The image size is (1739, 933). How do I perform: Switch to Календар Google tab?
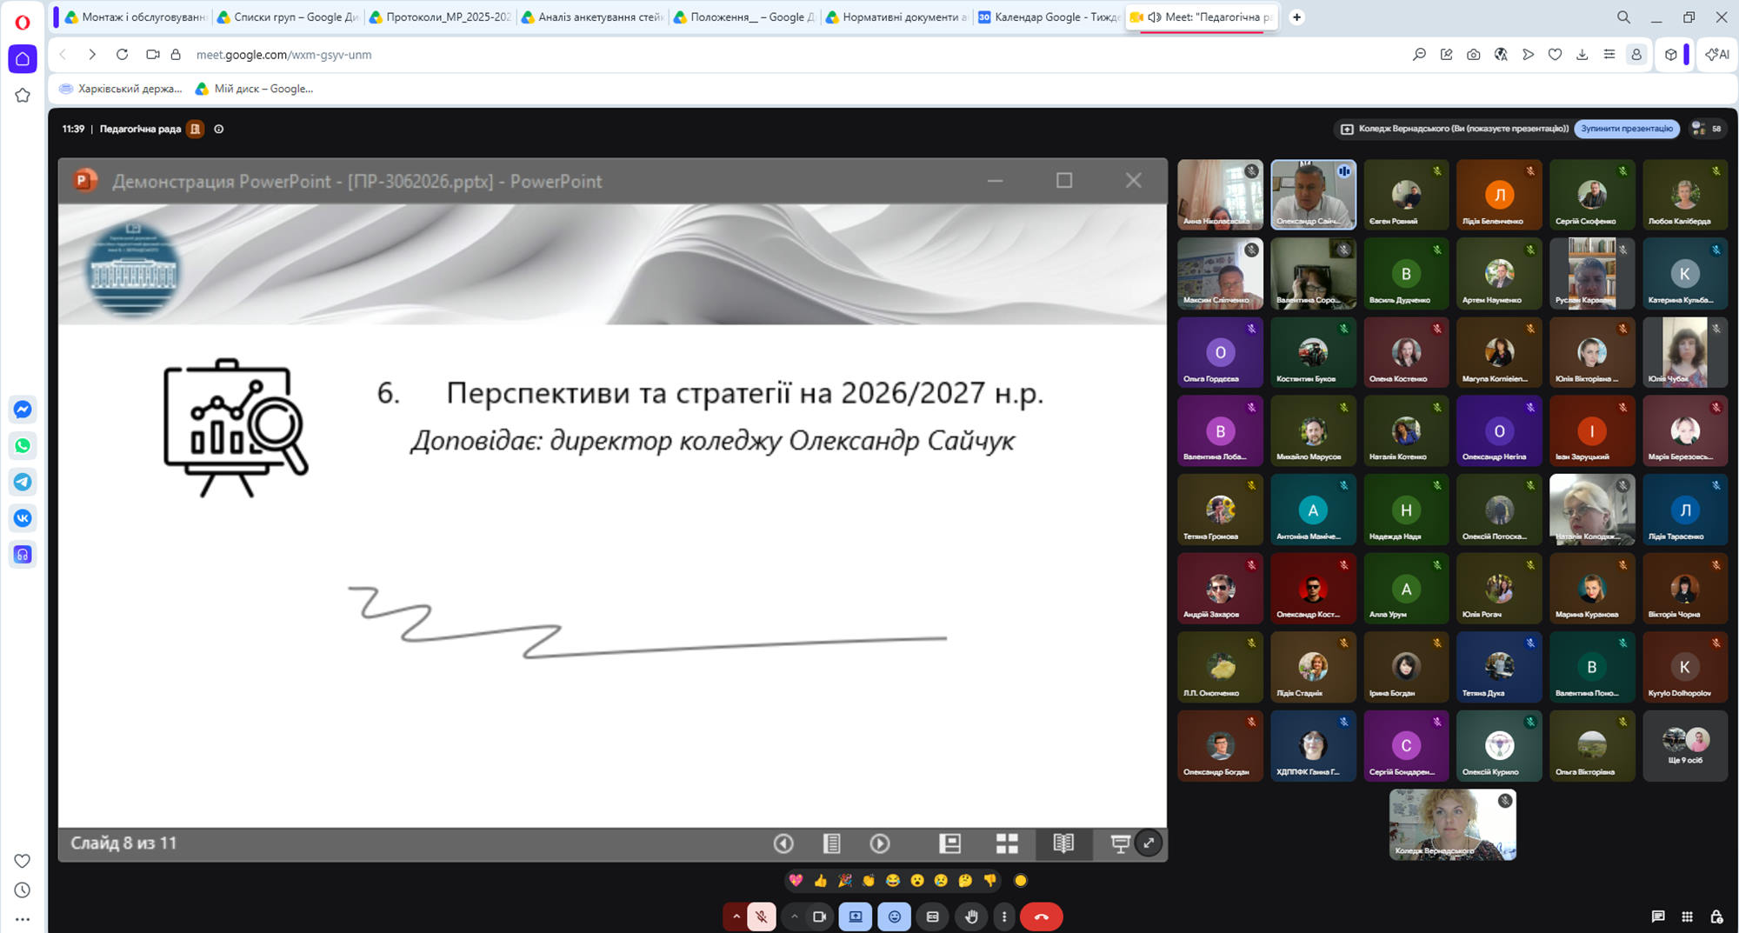click(1049, 17)
